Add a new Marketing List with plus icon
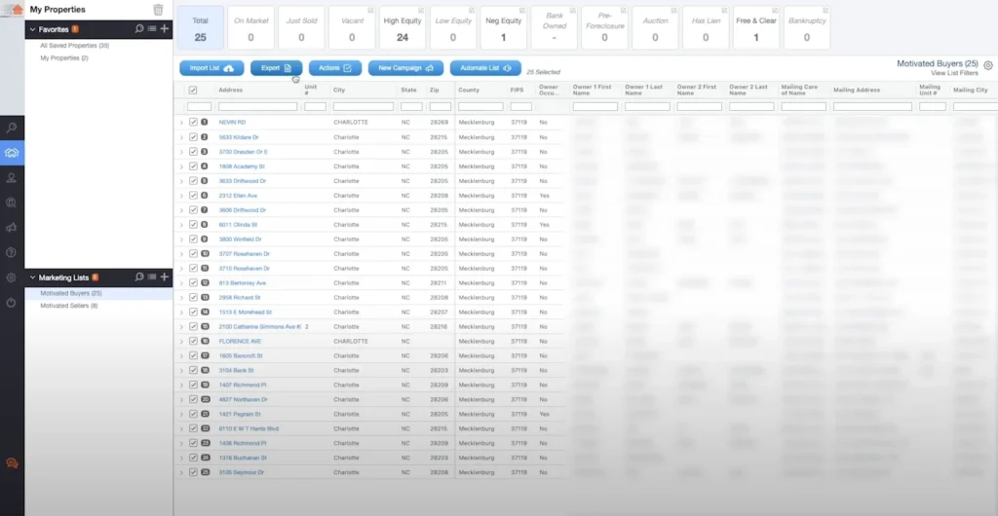998x516 pixels. click(x=164, y=277)
